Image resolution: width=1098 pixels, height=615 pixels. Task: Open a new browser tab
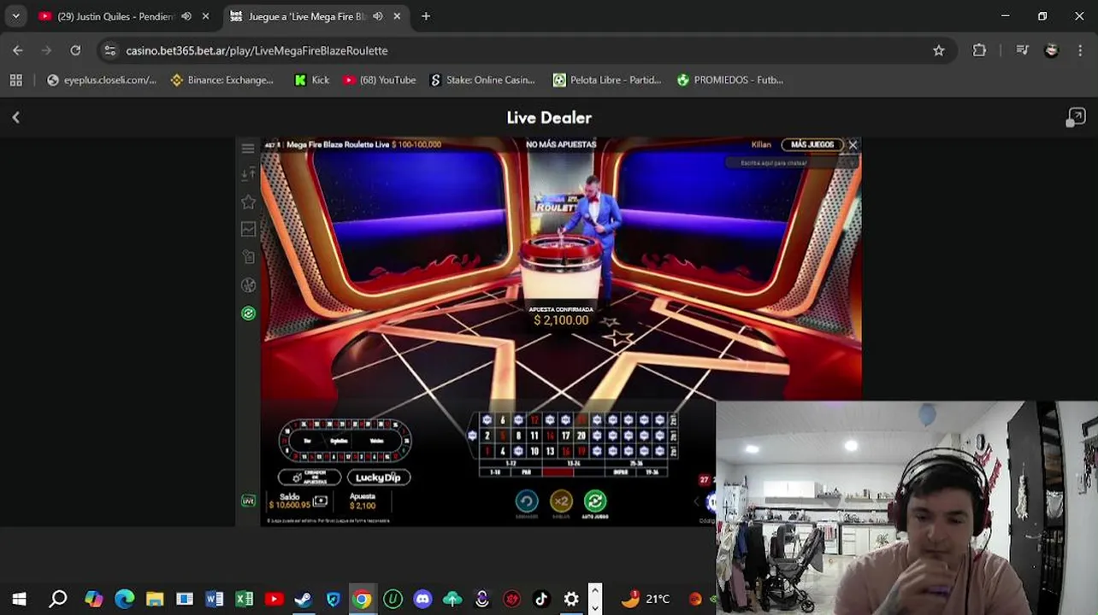click(x=426, y=16)
